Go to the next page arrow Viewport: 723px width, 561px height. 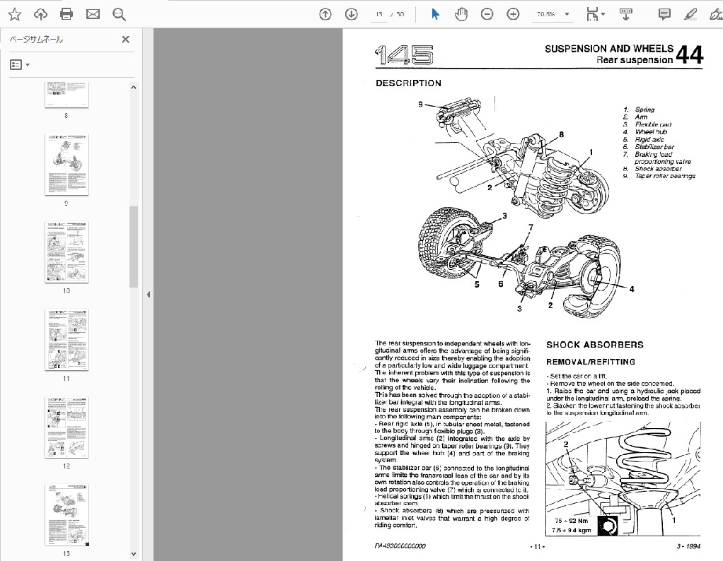point(352,14)
